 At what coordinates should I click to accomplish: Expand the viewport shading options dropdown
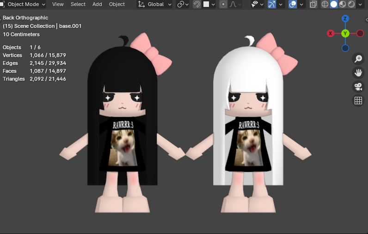[360, 4]
